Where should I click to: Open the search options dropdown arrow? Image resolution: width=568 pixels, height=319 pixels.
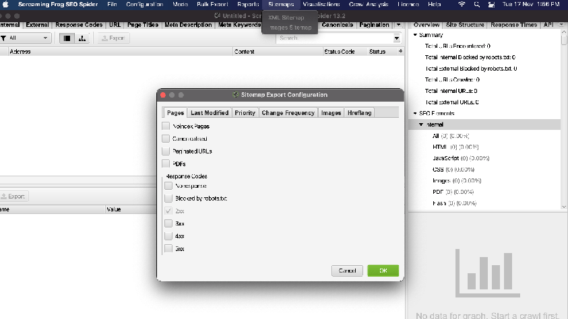(x=397, y=38)
